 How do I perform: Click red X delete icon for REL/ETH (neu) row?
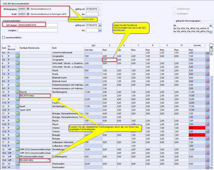pos(207,95)
